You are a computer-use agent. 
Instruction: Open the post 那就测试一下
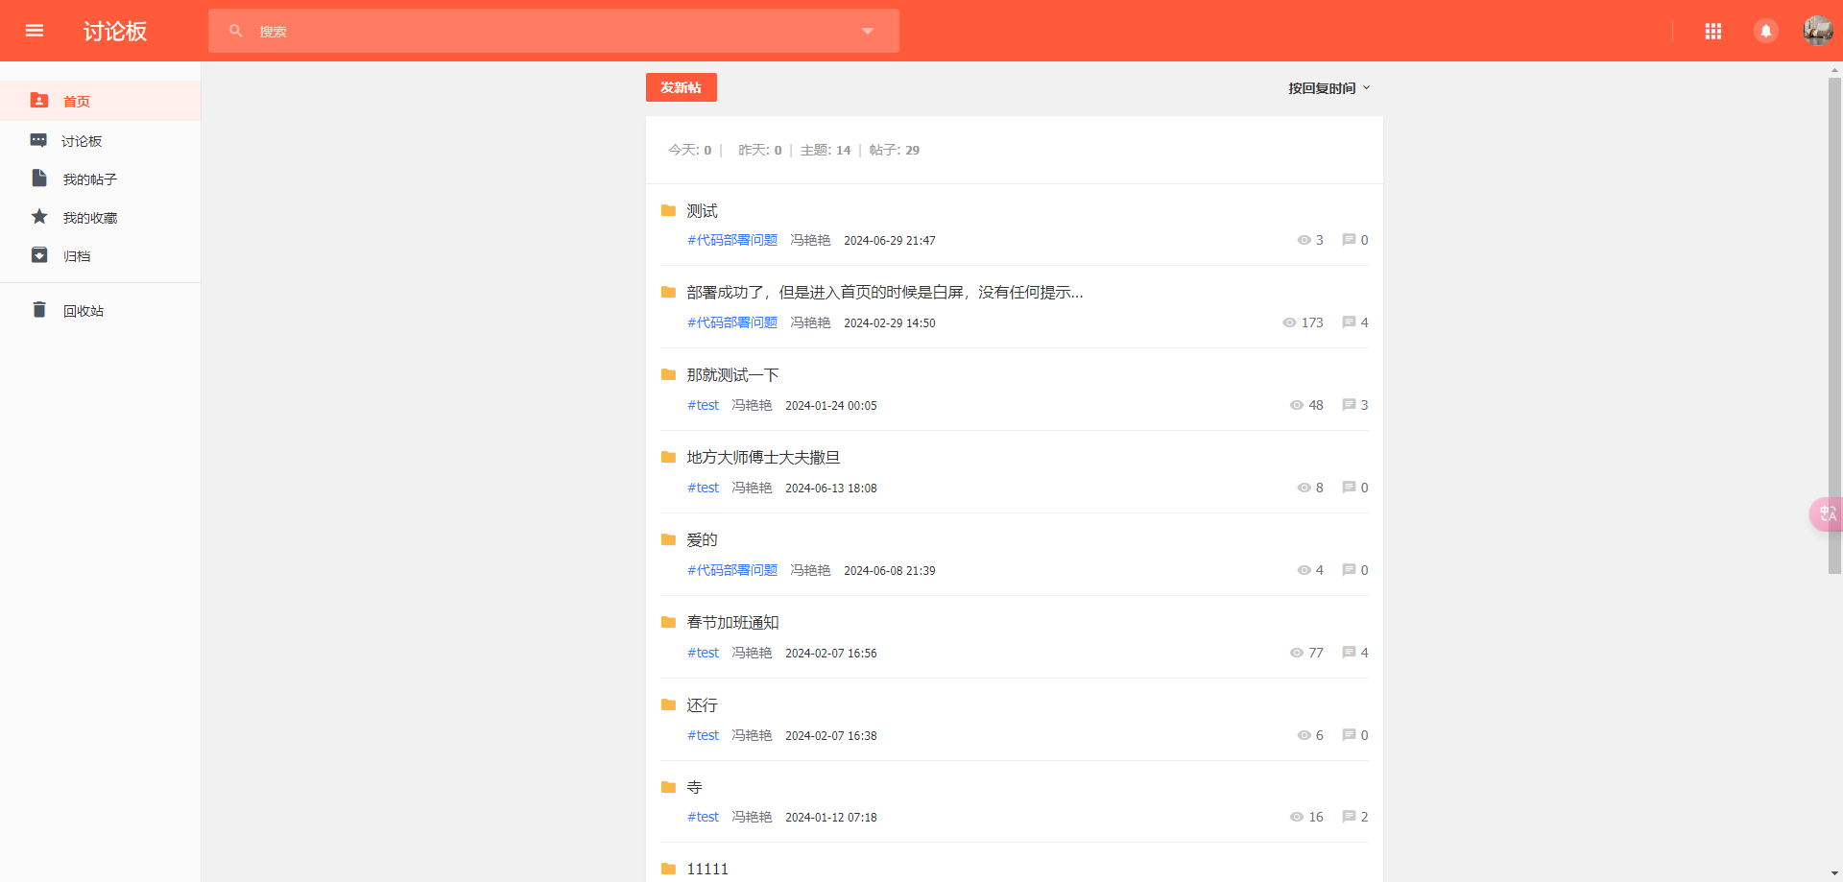click(x=732, y=375)
